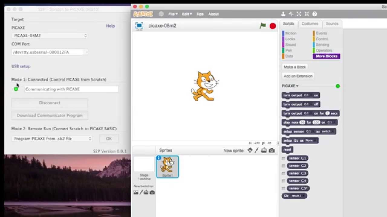Image resolution: width=387 pixels, height=217 pixels.
Task: Click the Scratch logo in the menu bar
Action: click(143, 14)
